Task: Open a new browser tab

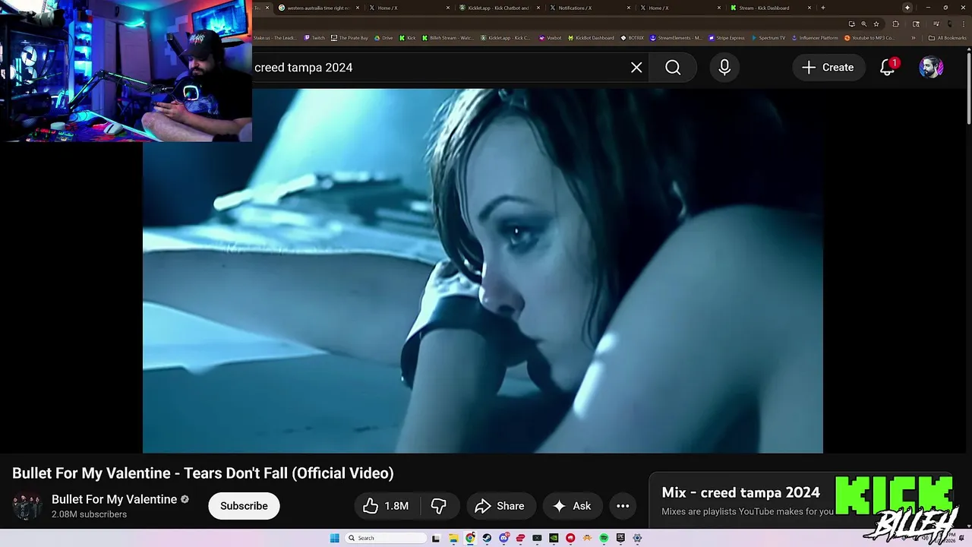Action: point(823,8)
